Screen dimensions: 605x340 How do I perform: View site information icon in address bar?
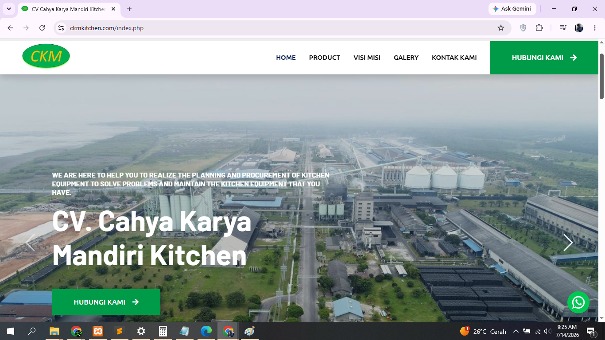coord(61,28)
